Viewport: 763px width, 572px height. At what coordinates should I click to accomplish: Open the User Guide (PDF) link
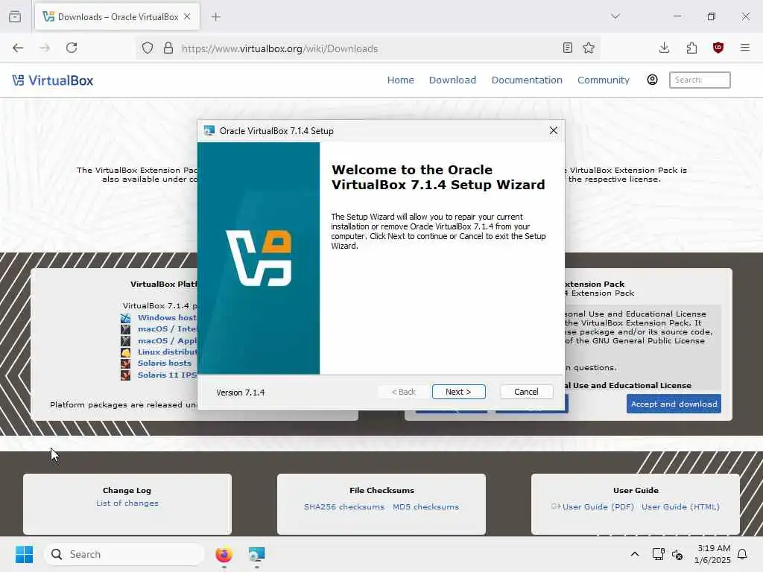click(598, 506)
